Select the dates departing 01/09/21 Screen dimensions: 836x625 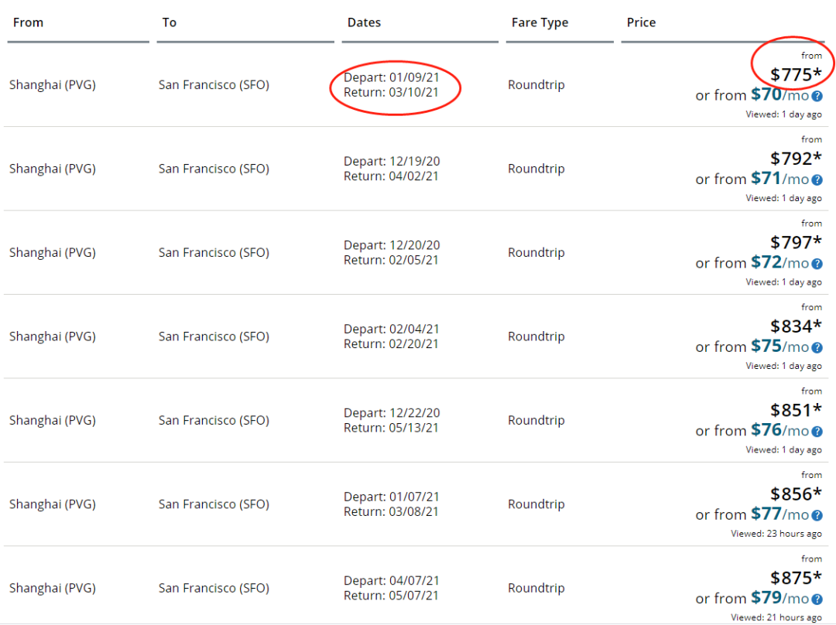391,85
